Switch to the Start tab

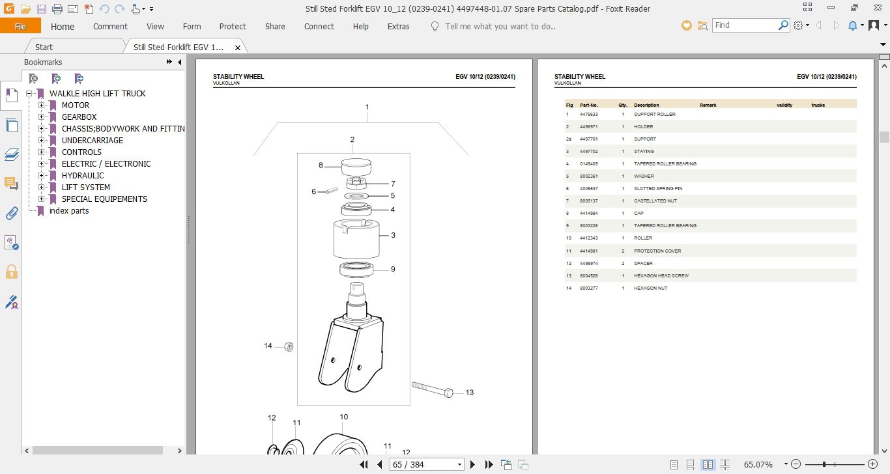44,47
